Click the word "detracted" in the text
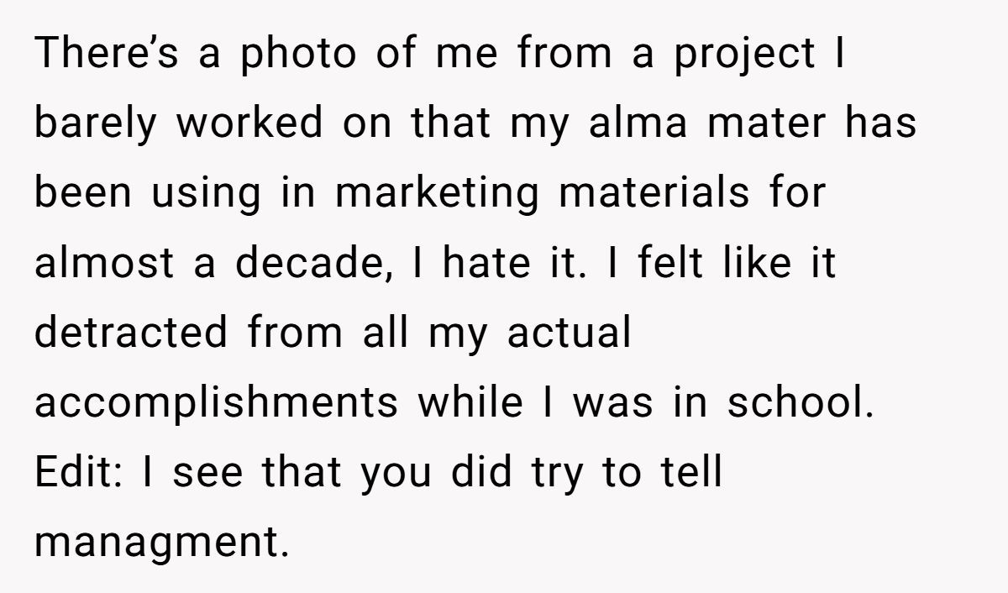Viewport: 1008px width, 593px height. [x=132, y=333]
